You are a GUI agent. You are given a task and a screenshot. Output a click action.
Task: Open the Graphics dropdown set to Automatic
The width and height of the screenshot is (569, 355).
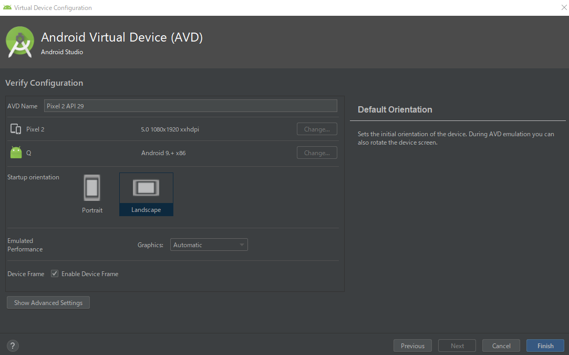click(209, 245)
